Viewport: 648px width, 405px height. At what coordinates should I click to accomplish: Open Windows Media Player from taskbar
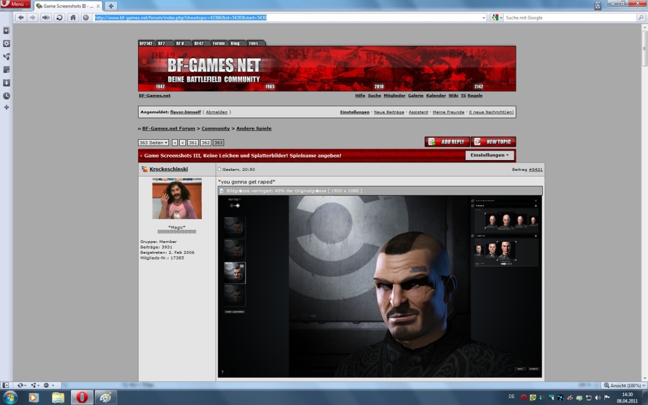coord(34,397)
